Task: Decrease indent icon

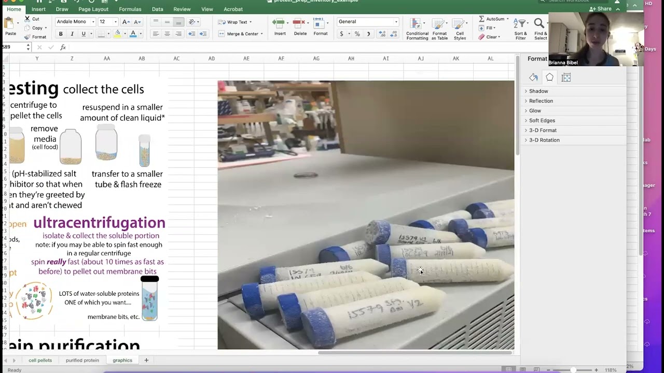Action: pyautogui.click(x=191, y=34)
